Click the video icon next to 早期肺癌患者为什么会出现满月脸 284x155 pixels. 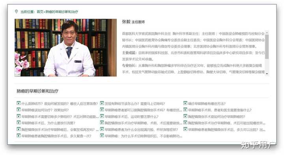(x=102, y=129)
